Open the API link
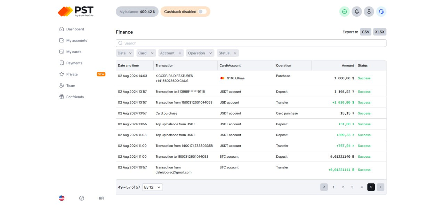Screen dimensions: 445x205 pos(102,198)
